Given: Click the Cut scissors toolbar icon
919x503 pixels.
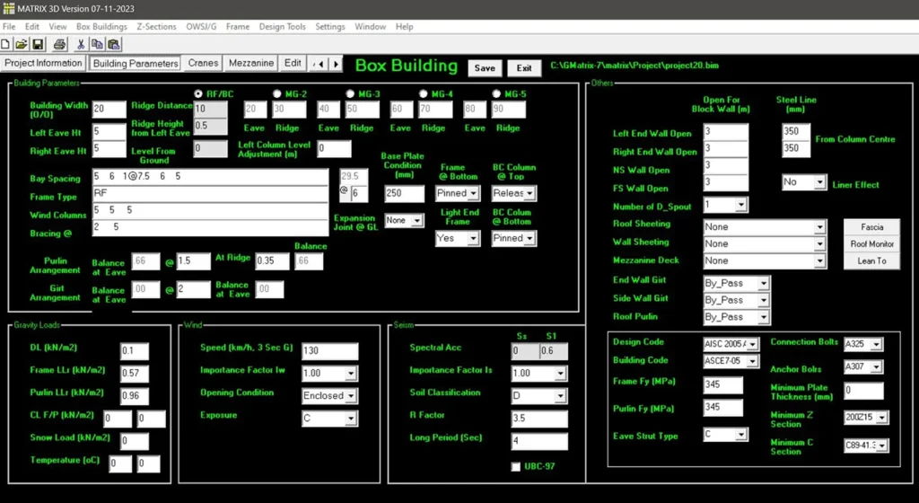Looking at the screenshot, I should coord(81,44).
